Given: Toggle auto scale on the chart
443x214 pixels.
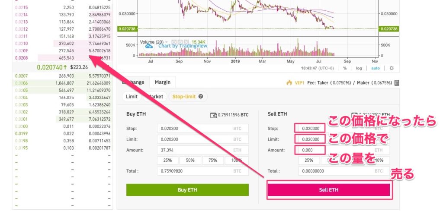Looking at the screenshot, I should point(376,68).
